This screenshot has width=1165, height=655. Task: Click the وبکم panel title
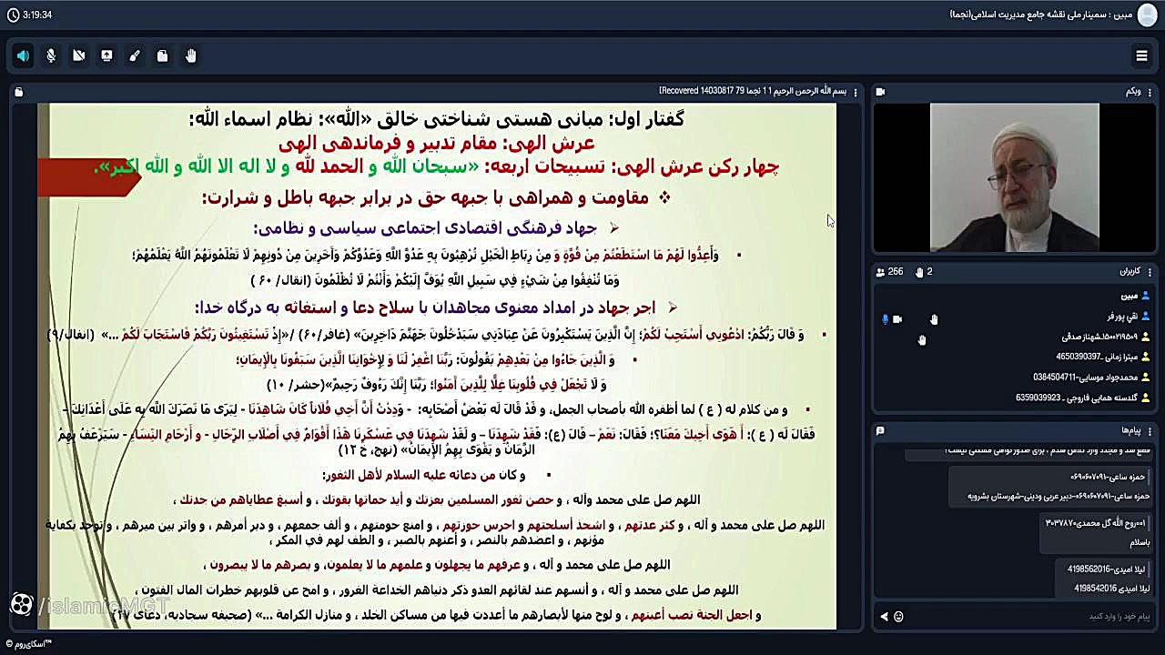tap(1133, 92)
